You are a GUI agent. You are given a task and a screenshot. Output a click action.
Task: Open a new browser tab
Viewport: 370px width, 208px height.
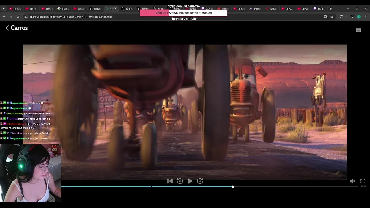tap(330, 9)
